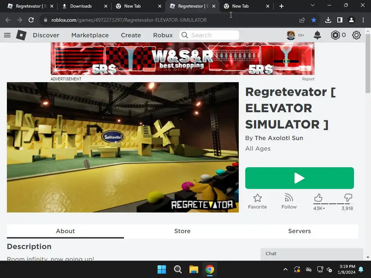Reload the Roblox page

tap(31, 20)
